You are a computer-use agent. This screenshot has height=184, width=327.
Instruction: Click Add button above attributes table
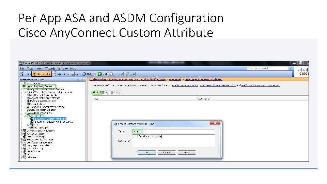(97, 92)
